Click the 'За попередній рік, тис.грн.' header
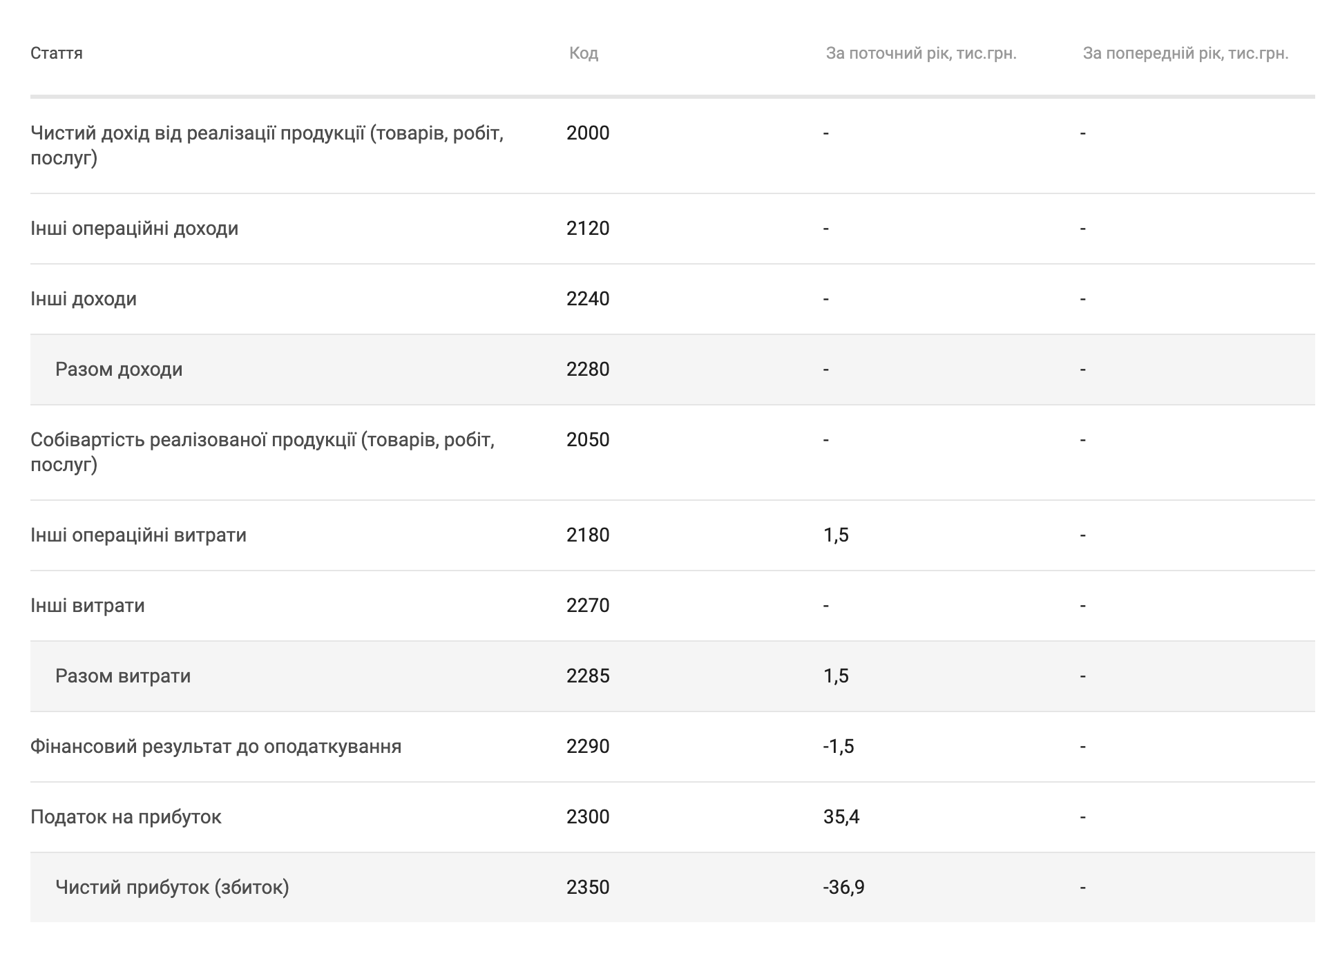Screen dimensions: 1329x956 tap(1186, 53)
